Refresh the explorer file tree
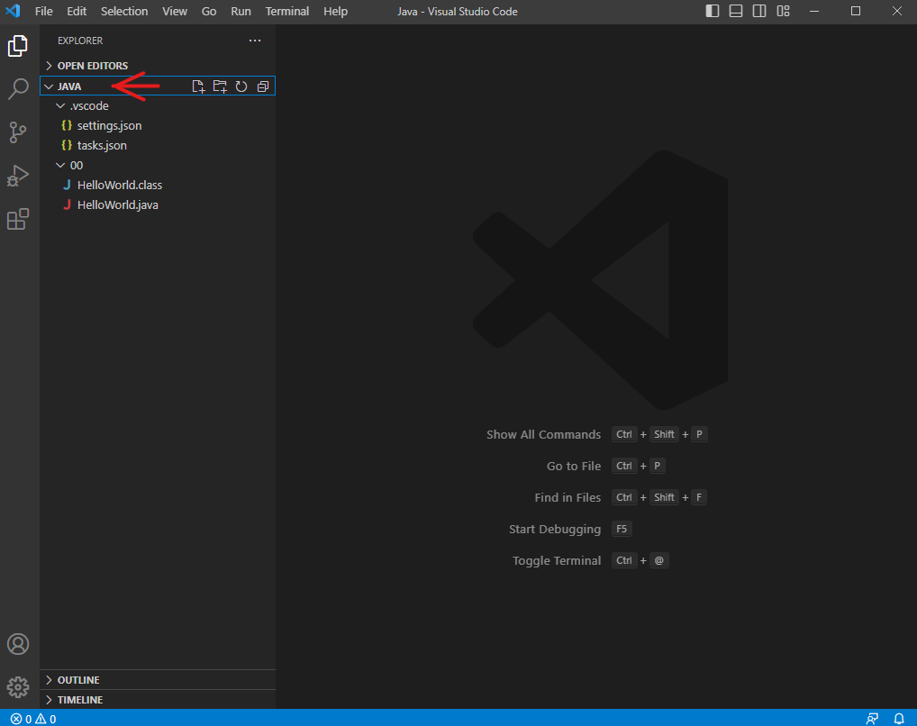 click(x=241, y=86)
